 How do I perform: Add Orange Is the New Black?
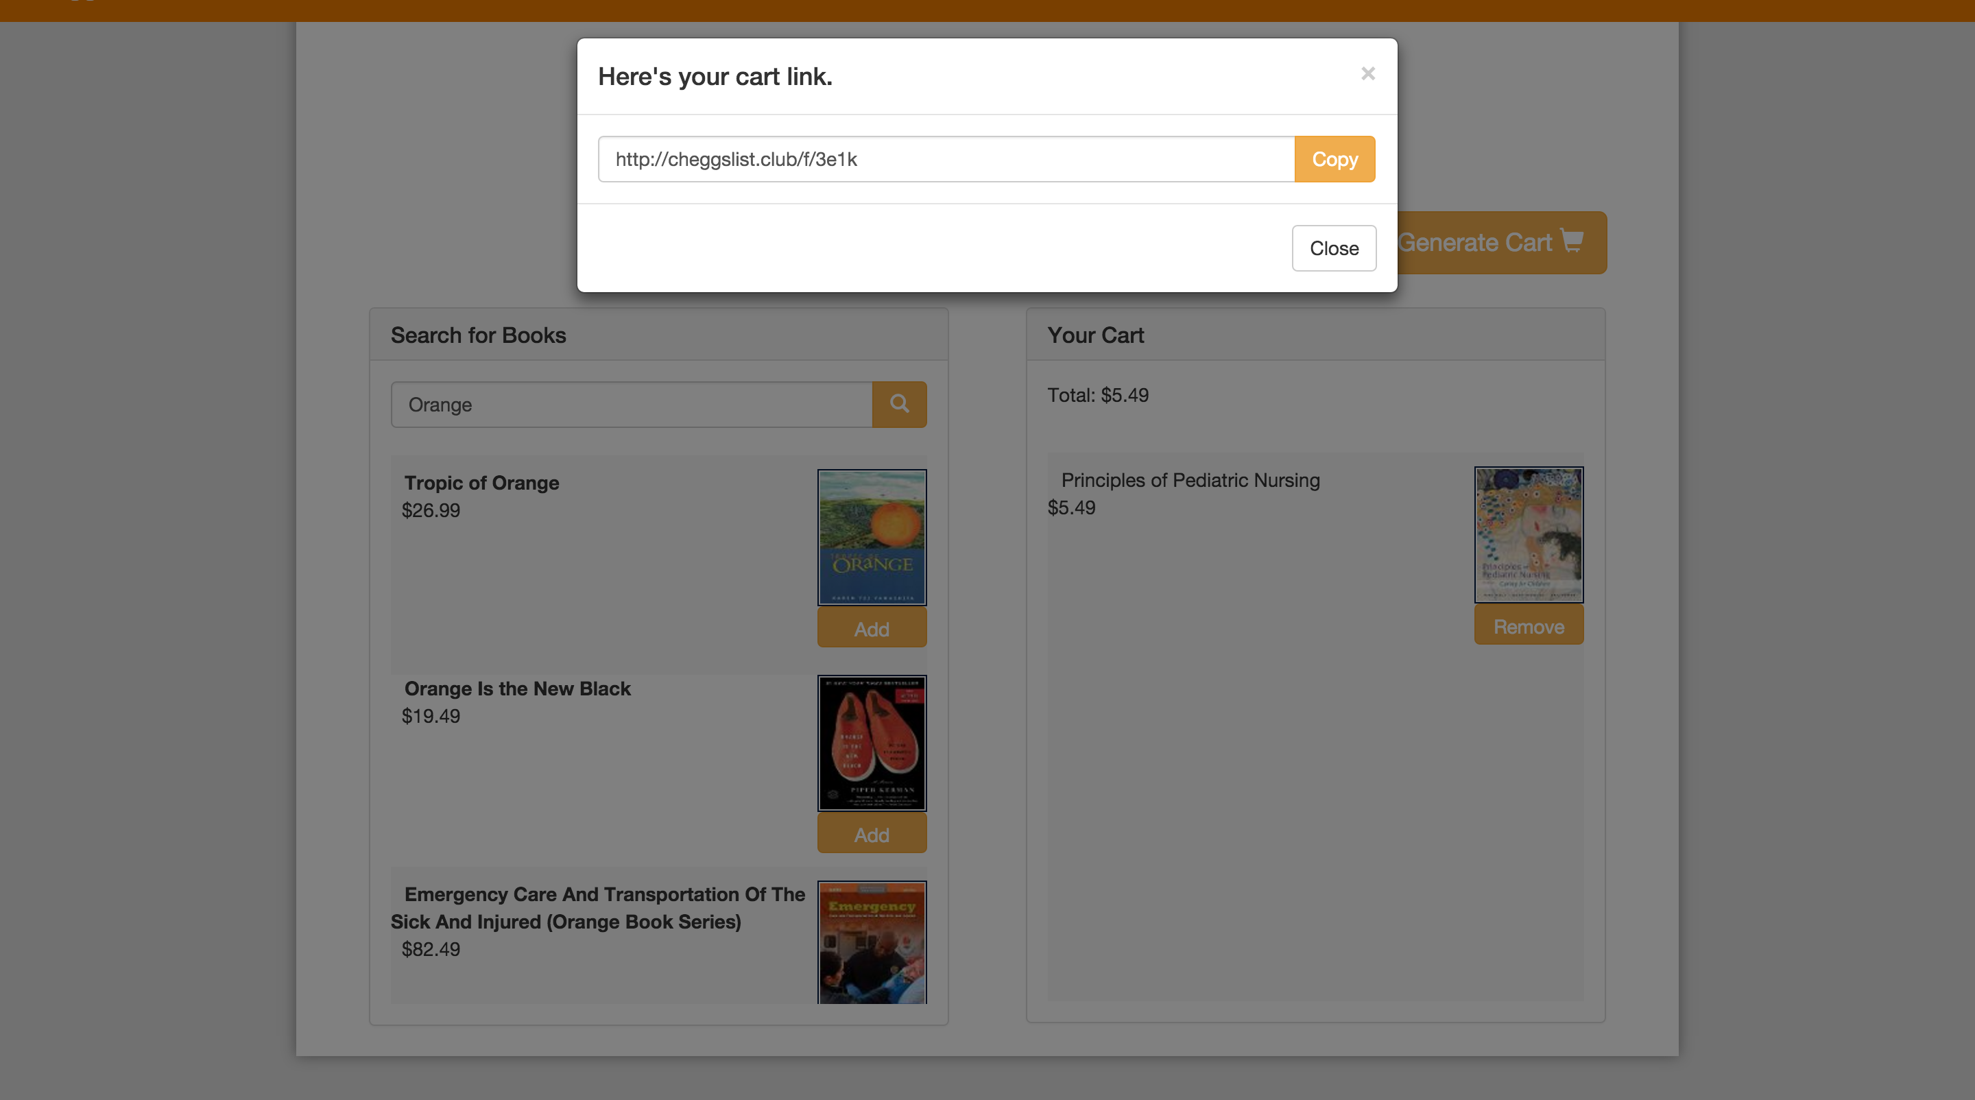[x=871, y=834]
